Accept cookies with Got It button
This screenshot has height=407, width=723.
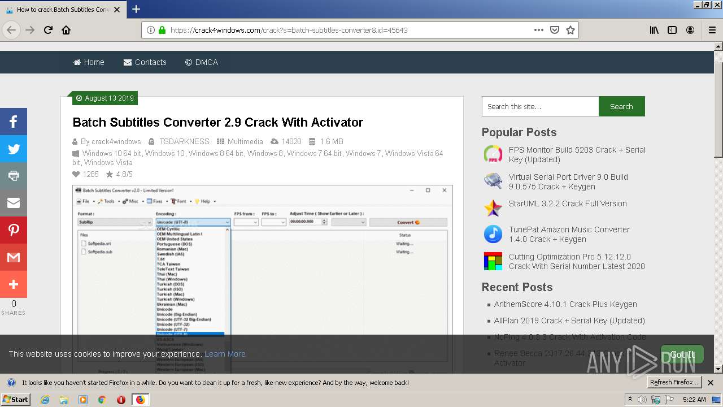pyautogui.click(x=682, y=355)
